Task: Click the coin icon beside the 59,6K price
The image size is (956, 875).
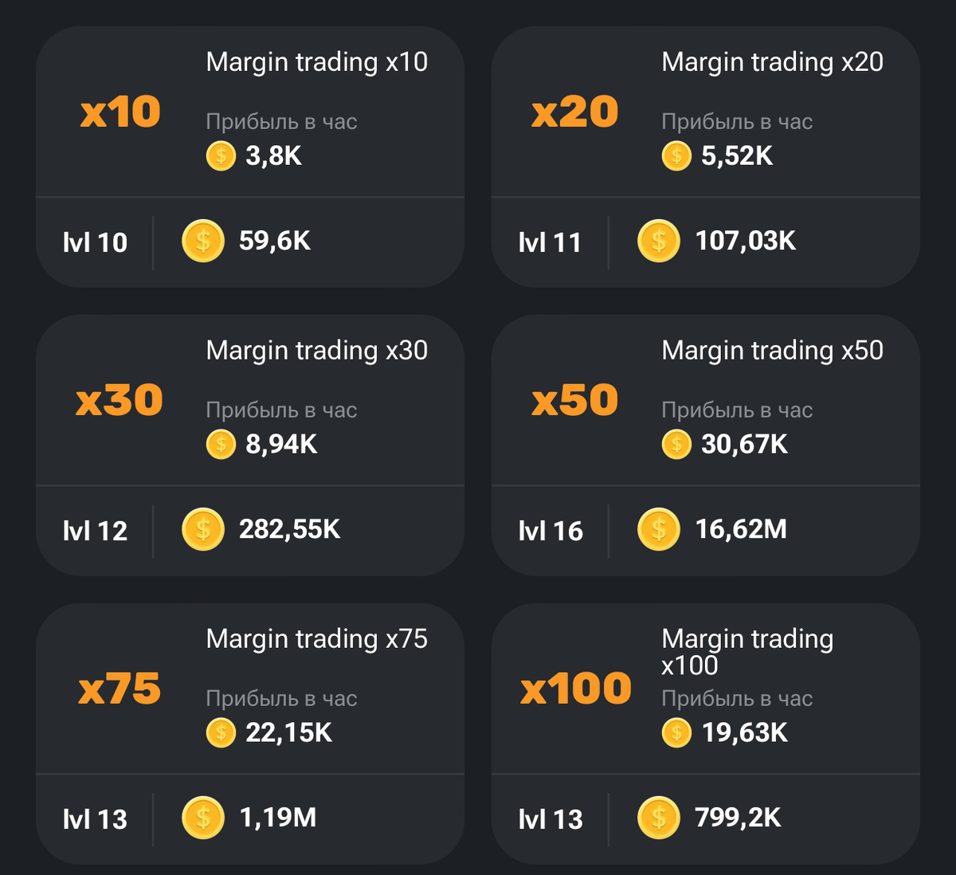Action: pos(202,241)
